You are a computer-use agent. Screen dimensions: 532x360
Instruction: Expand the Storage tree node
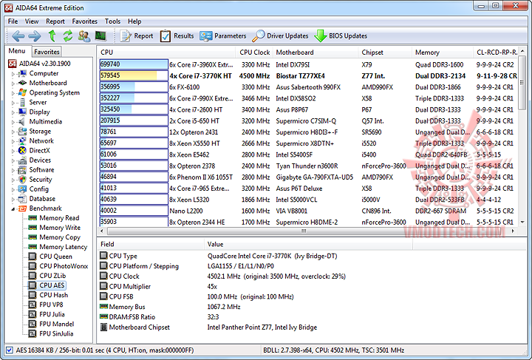(13, 132)
